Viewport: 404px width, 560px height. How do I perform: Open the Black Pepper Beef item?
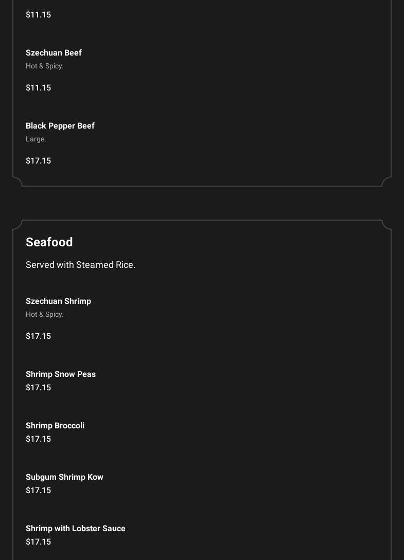tap(60, 125)
